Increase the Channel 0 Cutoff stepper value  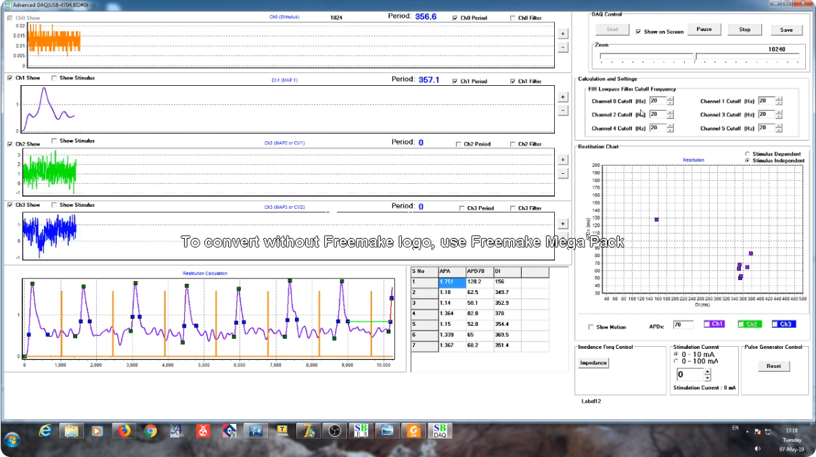tap(671, 99)
